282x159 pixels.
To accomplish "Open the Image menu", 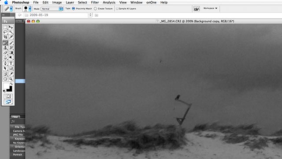I will (x=57, y=3).
